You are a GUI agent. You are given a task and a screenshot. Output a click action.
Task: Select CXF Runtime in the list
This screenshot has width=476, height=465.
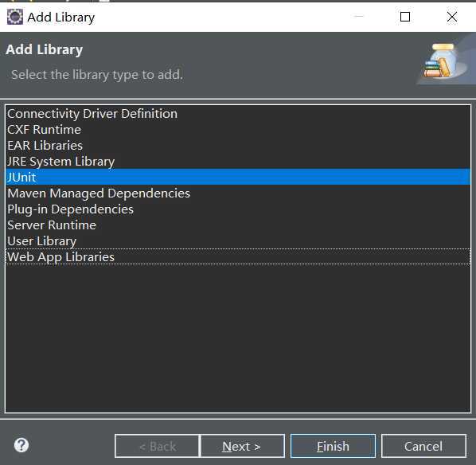pyautogui.click(x=238, y=130)
